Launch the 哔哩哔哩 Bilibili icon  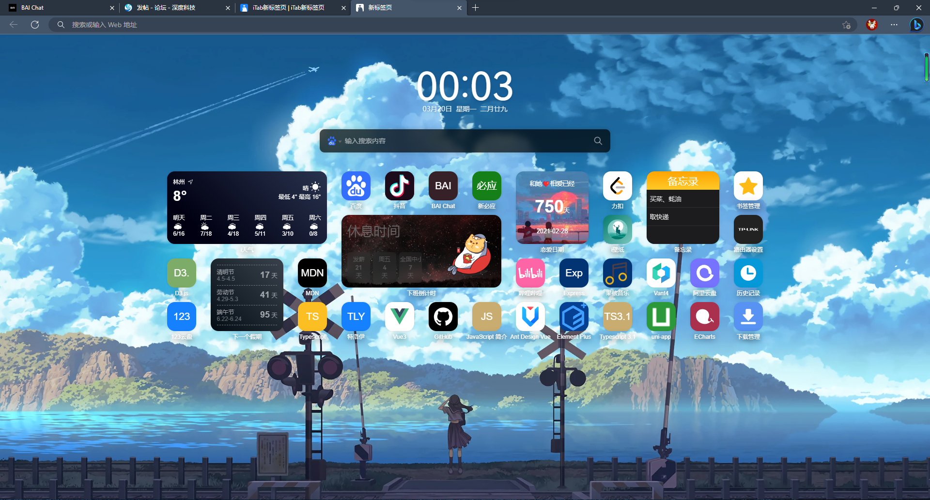pyautogui.click(x=530, y=273)
